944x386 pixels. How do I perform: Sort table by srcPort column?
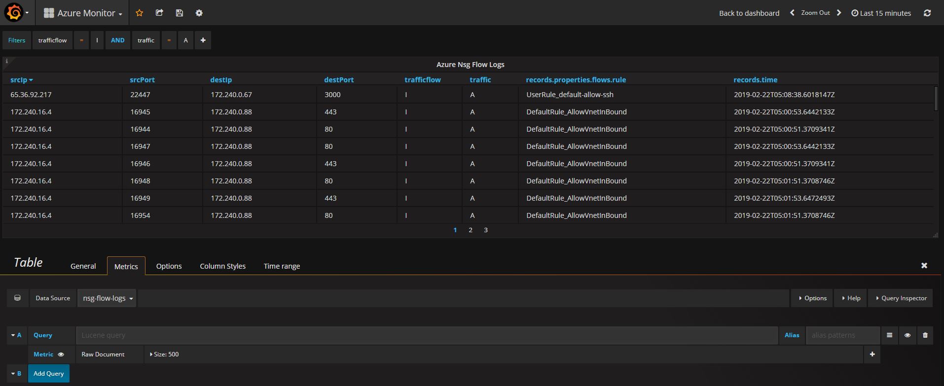pyautogui.click(x=142, y=80)
